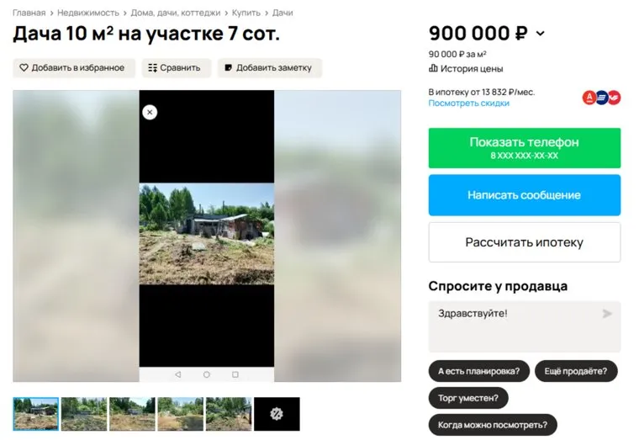The height and width of the screenshot is (440, 639).
Task: Choose the Торг уместен? quick question
Action: coord(468,398)
